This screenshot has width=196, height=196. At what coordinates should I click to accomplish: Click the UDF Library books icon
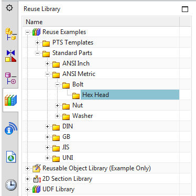click(36, 189)
